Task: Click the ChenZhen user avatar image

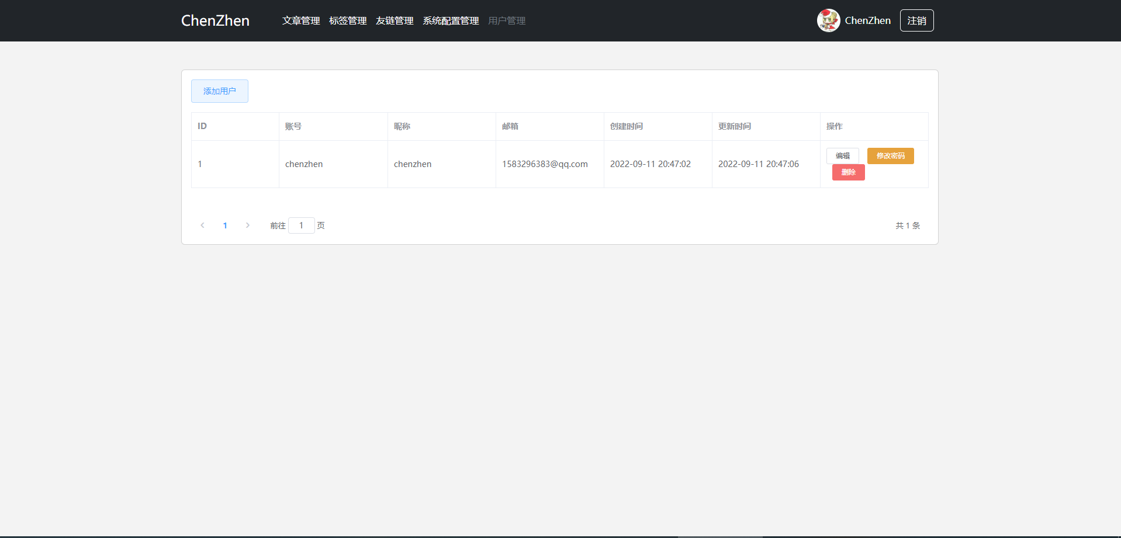Action: (x=828, y=20)
